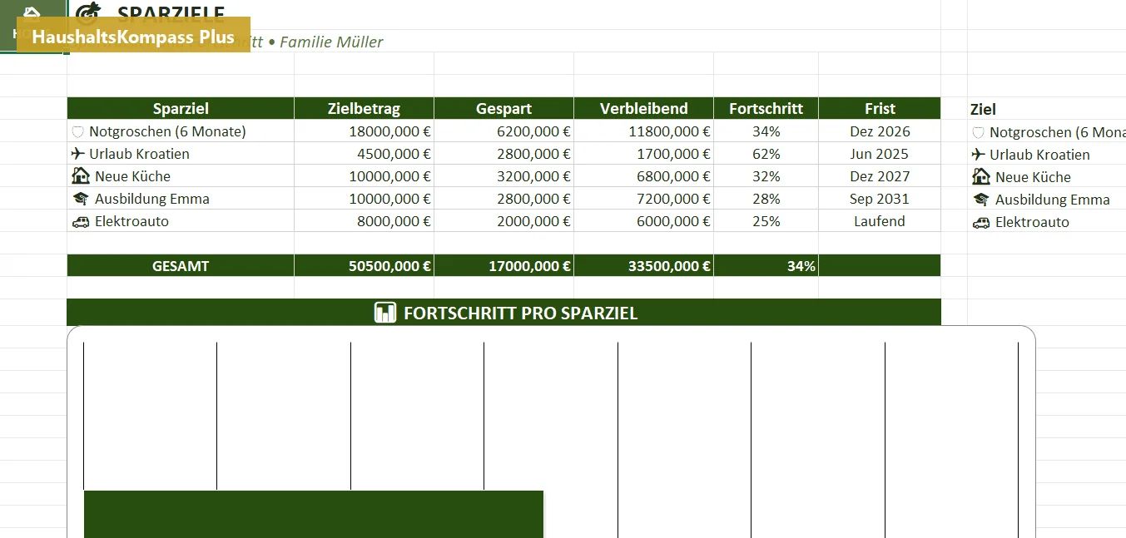Select the 3200,000 € Gespart cell
1126x538 pixels.
click(503, 176)
